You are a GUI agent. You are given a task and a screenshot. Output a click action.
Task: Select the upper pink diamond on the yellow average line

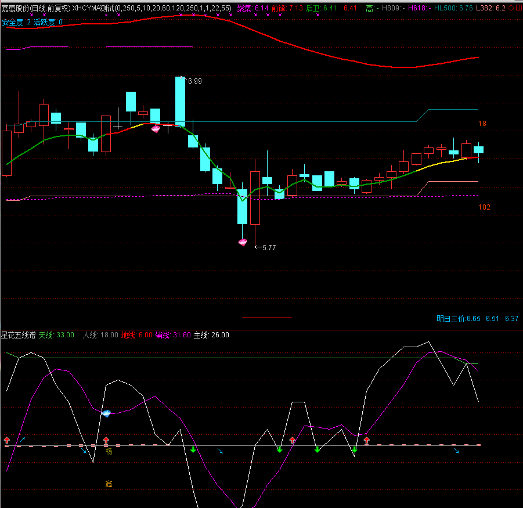pyautogui.click(x=156, y=129)
